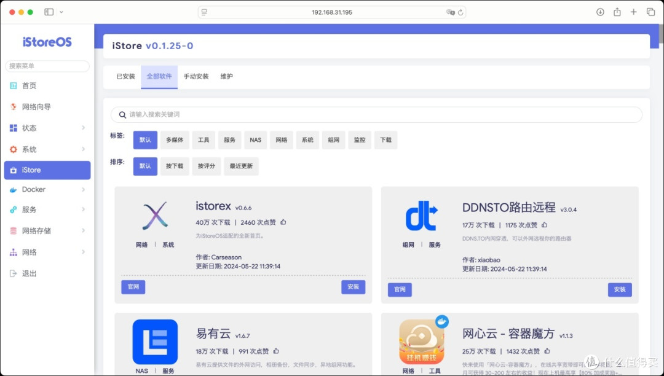Sort apps by 默认 order

(x=145, y=166)
